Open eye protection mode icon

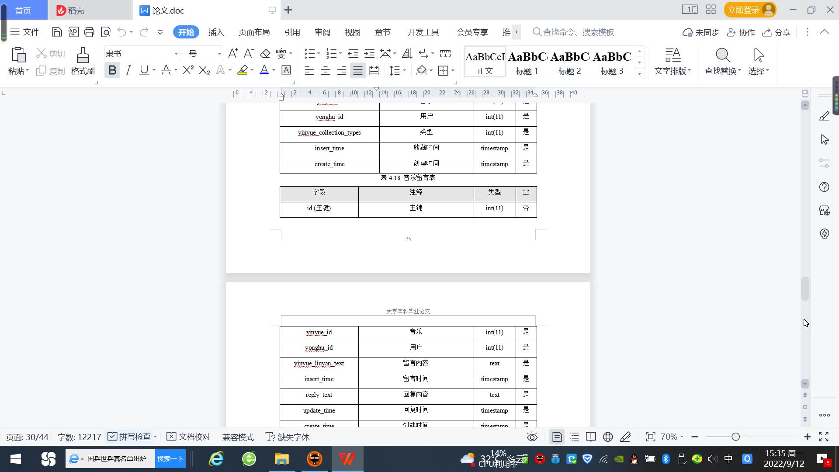[x=532, y=437]
